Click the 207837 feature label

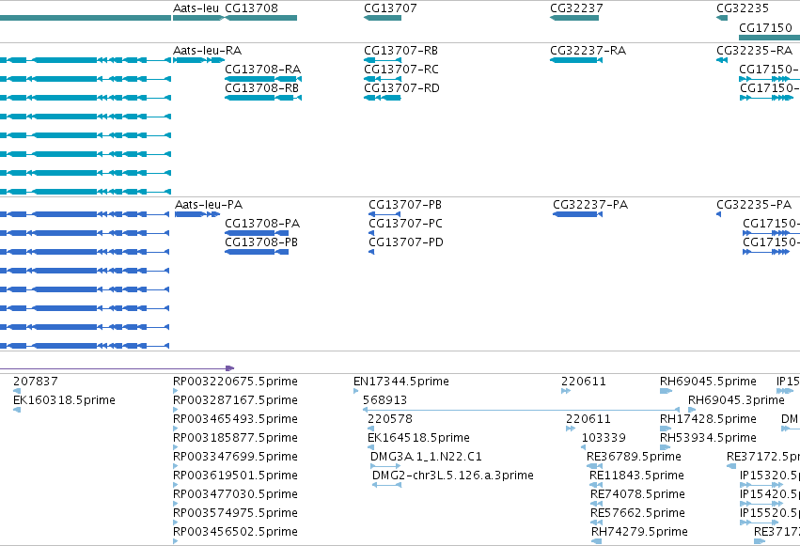coord(35,382)
